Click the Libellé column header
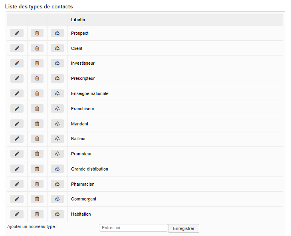 tap(78, 20)
